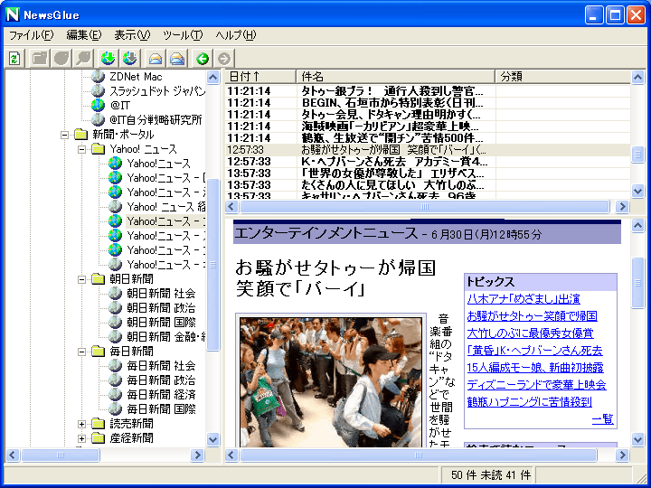
Task: Sort articles by the 件名 column header
Action: (x=395, y=76)
